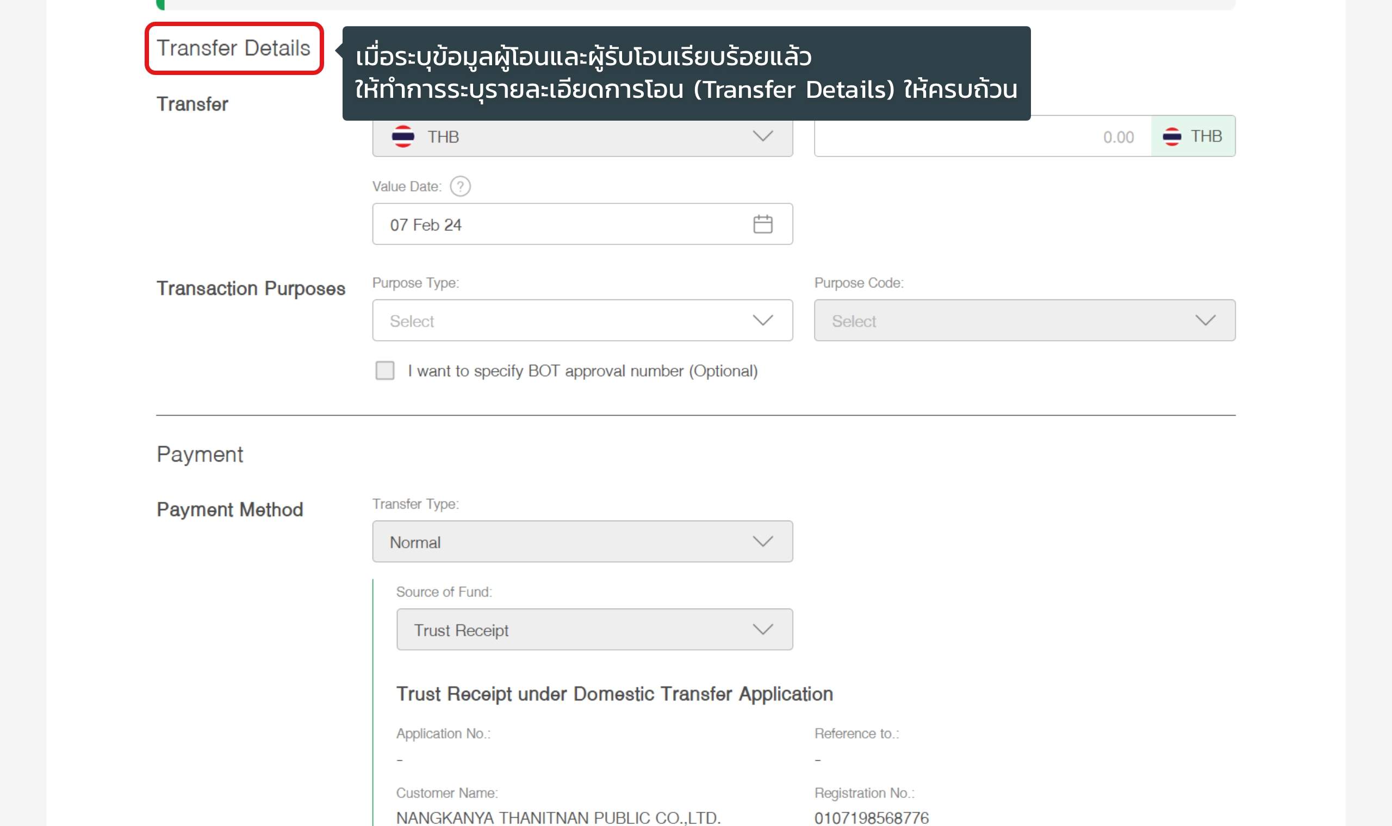Click chevron arrow on Transfer Type field
The image size is (1392, 826).
[762, 542]
